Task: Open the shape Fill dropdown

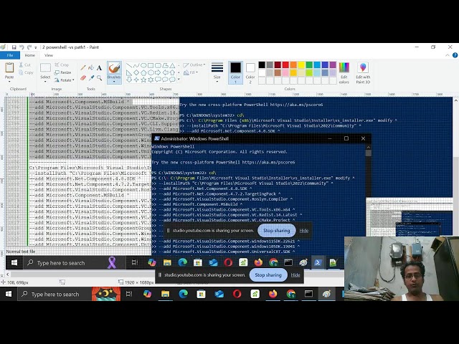Action: pyautogui.click(x=191, y=72)
